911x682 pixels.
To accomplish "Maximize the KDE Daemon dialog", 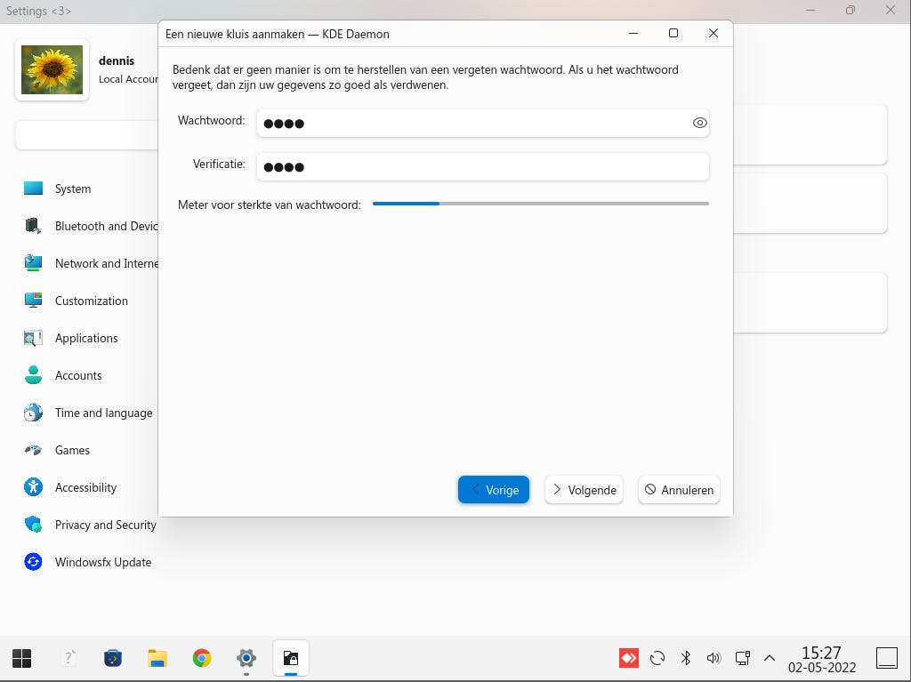I will 673,33.
